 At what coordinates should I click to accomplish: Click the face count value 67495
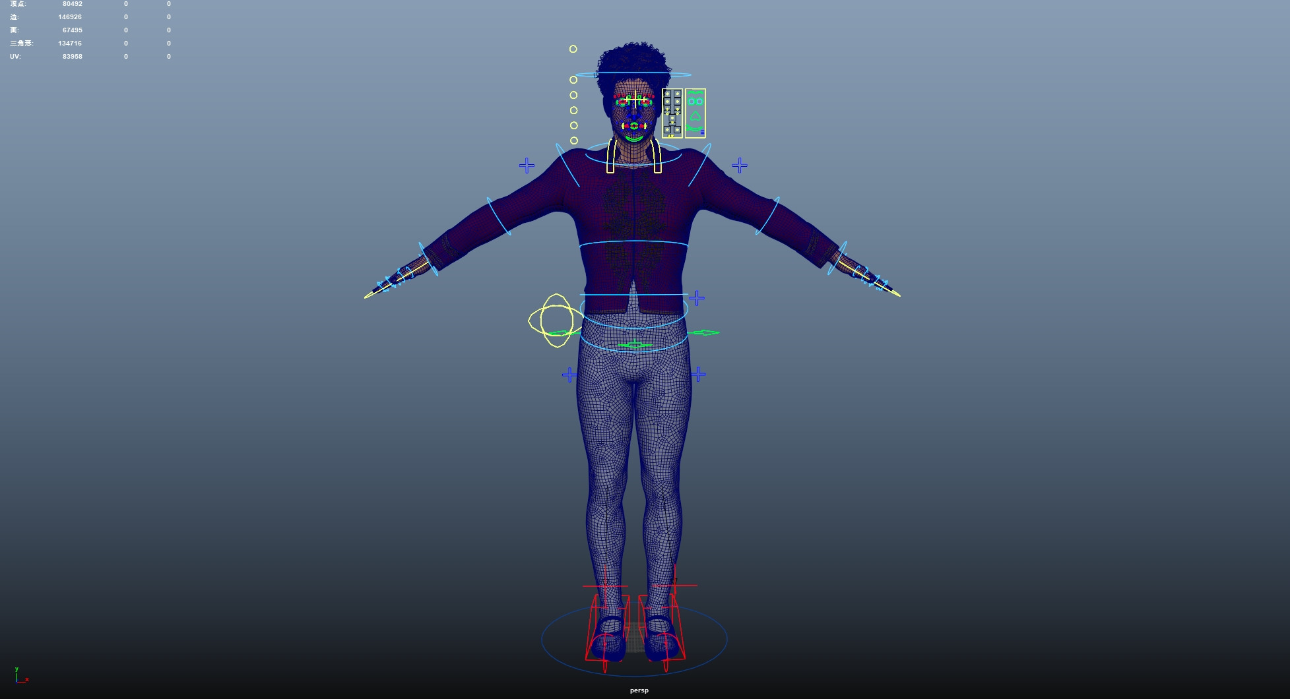[73, 30]
